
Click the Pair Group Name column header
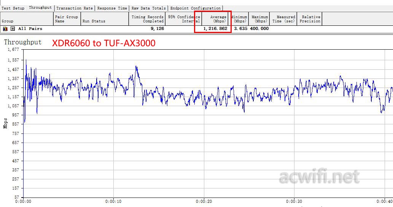point(67,19)
